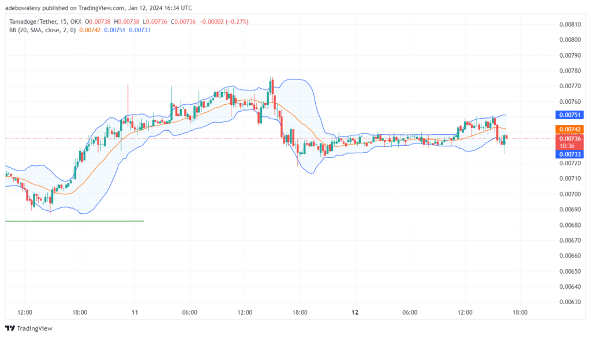Click the 0.00800 price scale value
The width and height of the screenshot is (591, 337).
(570, 40)
